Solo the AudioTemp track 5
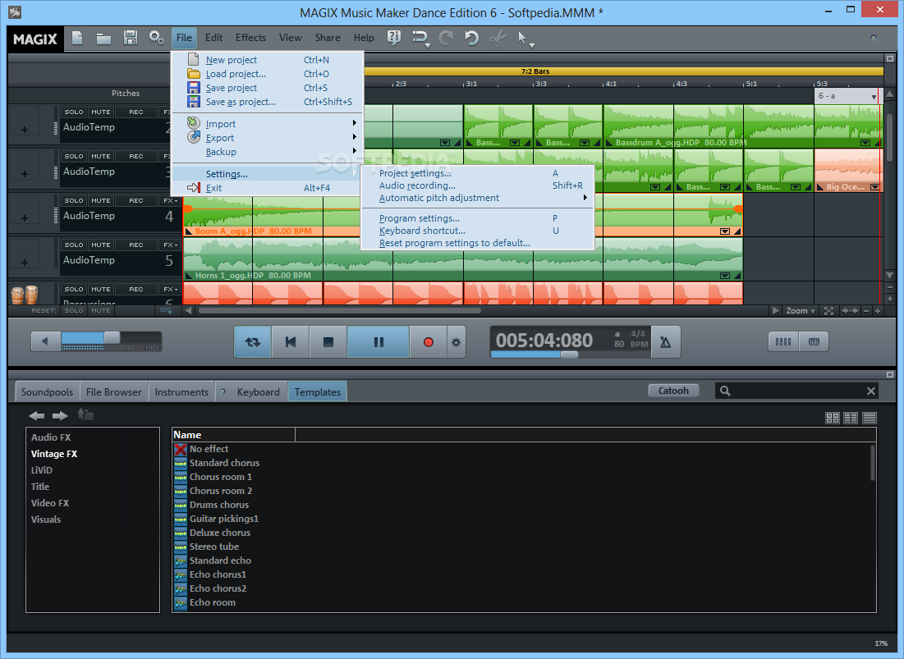The height and width of the screenshot is (659, 904). [74, 245]
